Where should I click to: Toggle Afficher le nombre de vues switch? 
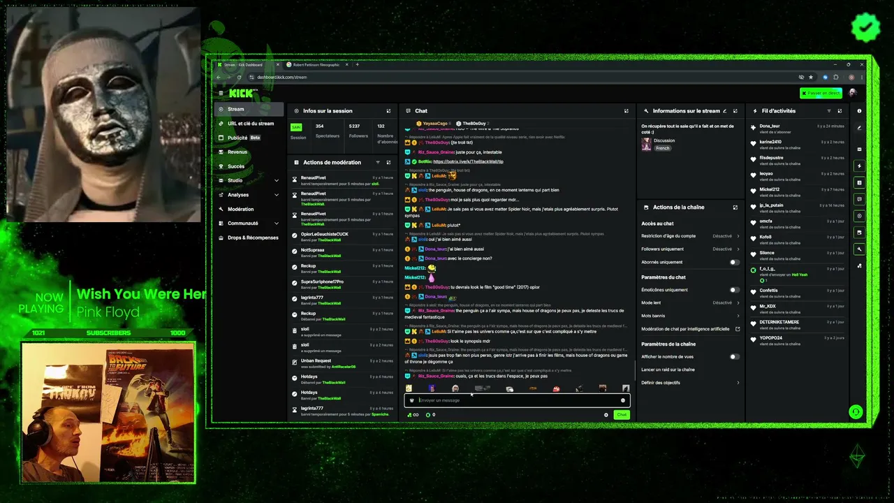(734, 357)
